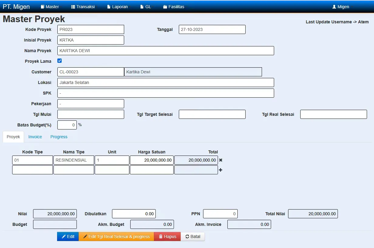374x248 pixels.
Task: Open the Master menu
Action: click(50, 7)
